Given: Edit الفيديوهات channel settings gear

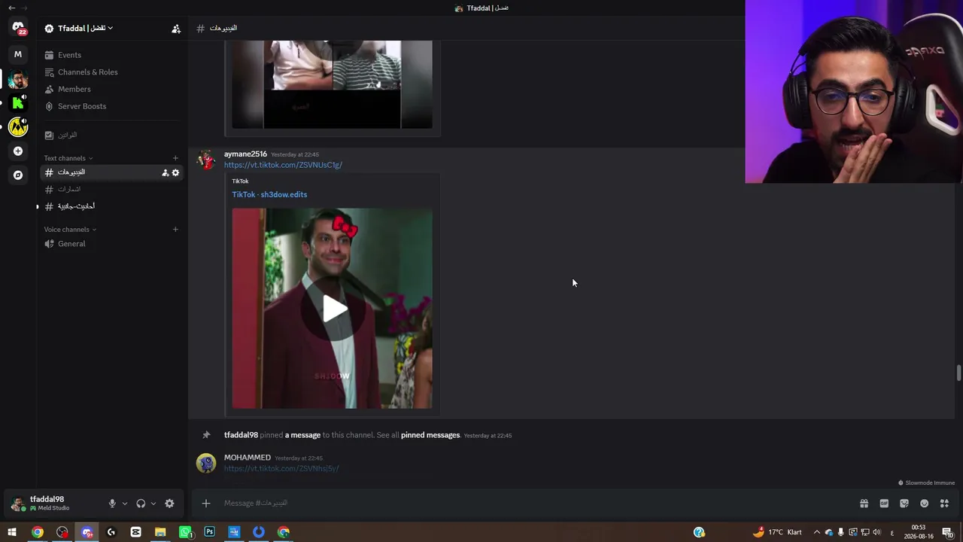Looking at the screenshot, I should [x=175, y=172].
